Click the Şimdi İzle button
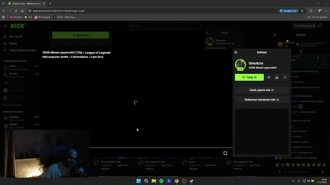The width and height of the screenshot is (330, 185). [x=80, y=35]
